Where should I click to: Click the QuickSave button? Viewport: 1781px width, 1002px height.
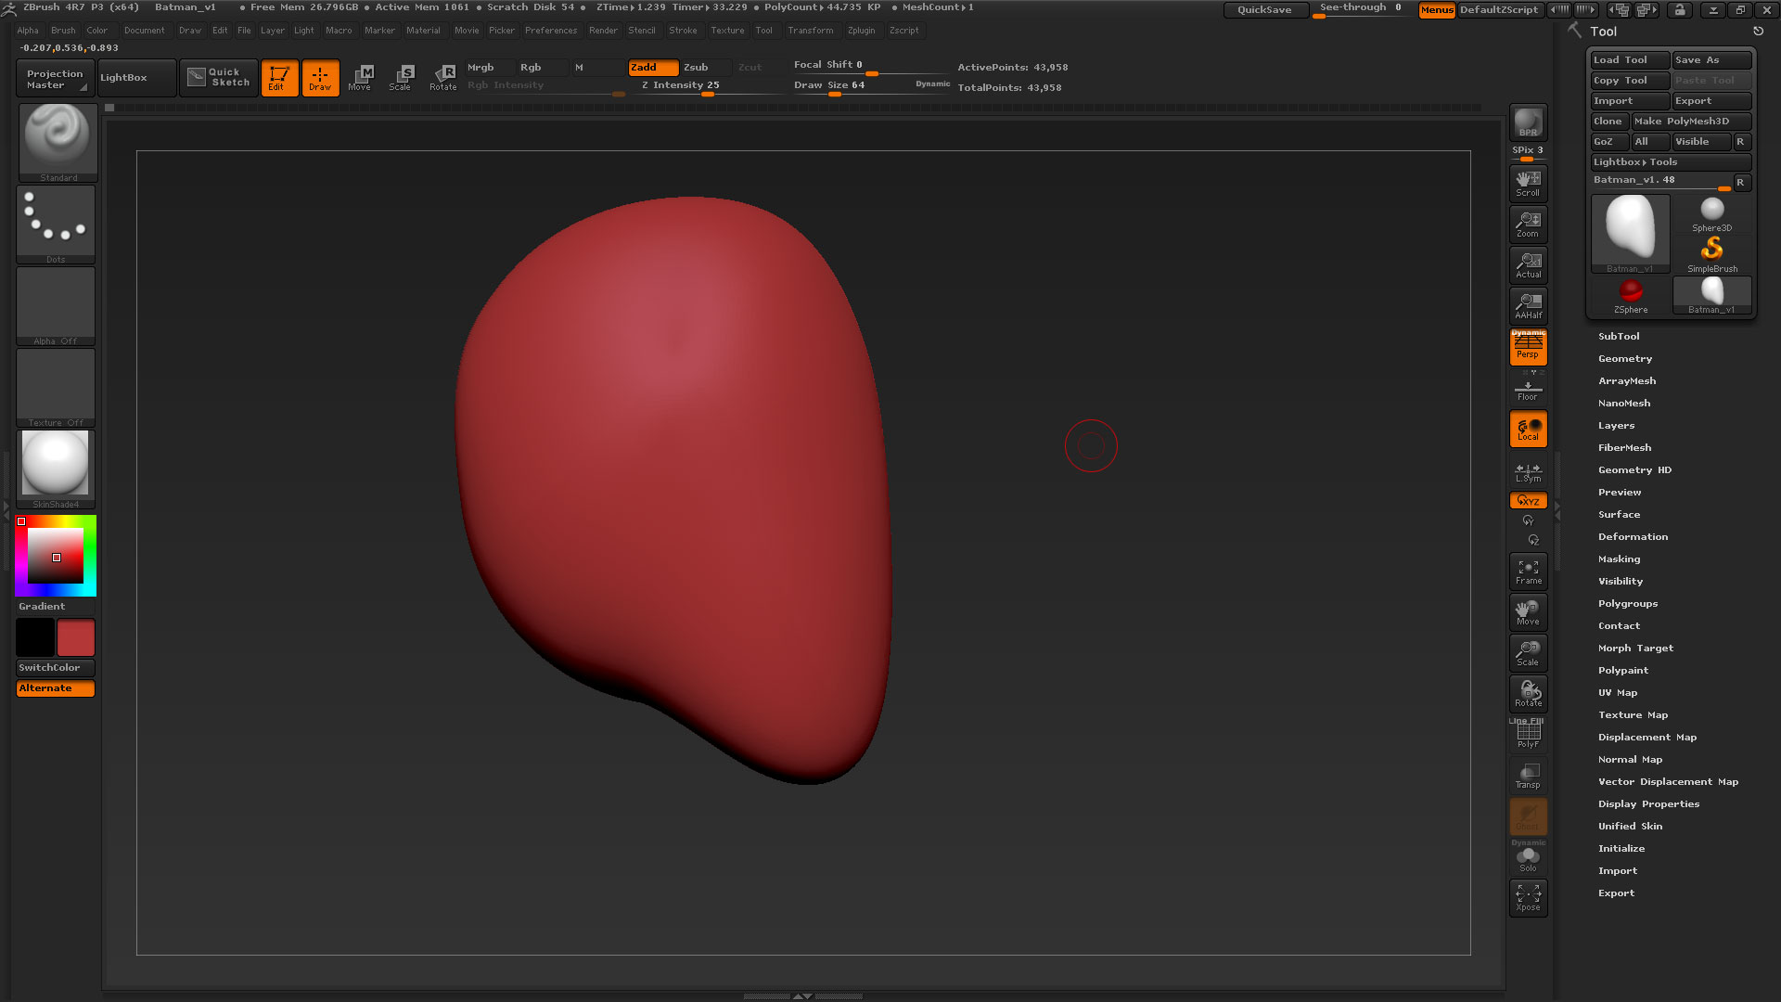[x=1265, y=9]
